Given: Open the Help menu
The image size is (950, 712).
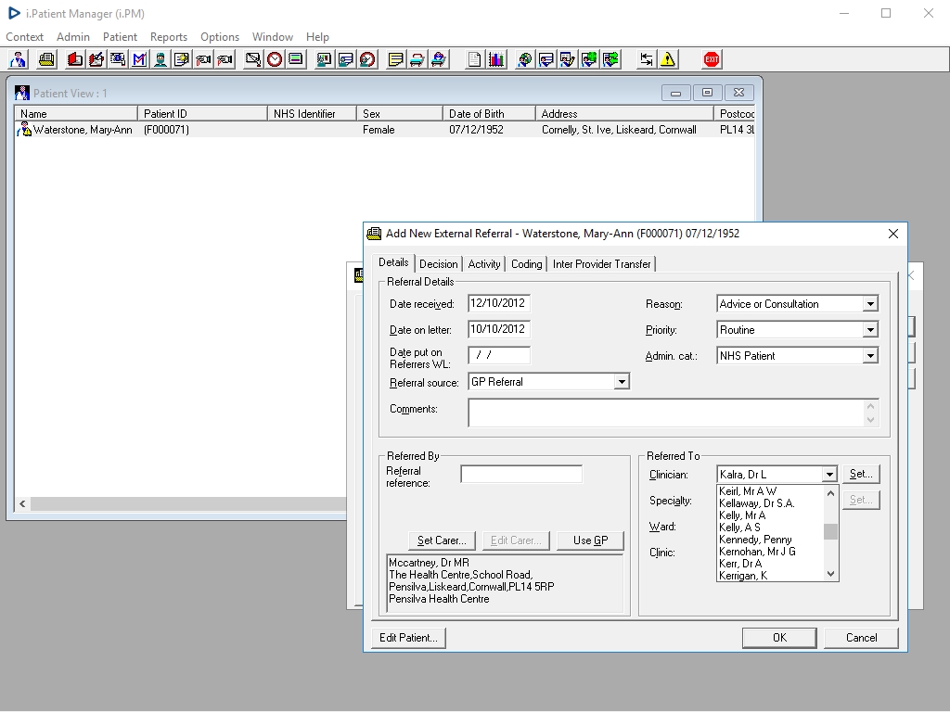Looking at the screenshot, I should (x=317, y=37).
